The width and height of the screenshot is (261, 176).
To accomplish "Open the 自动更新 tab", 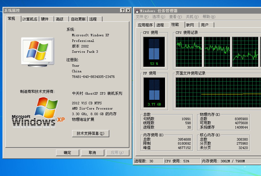I will tap(78, 19).
